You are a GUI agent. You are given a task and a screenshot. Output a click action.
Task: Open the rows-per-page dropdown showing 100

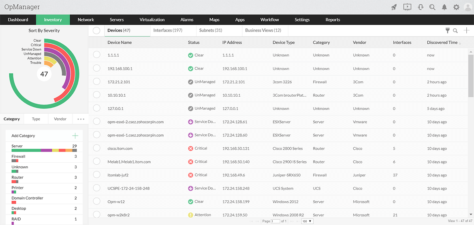(x=307, y=221)
